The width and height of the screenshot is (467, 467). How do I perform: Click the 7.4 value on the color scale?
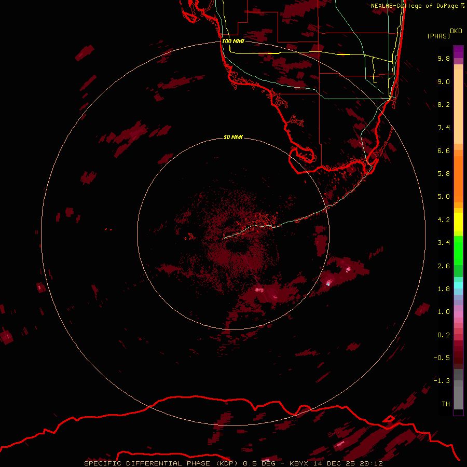click(x=444, y=128)
